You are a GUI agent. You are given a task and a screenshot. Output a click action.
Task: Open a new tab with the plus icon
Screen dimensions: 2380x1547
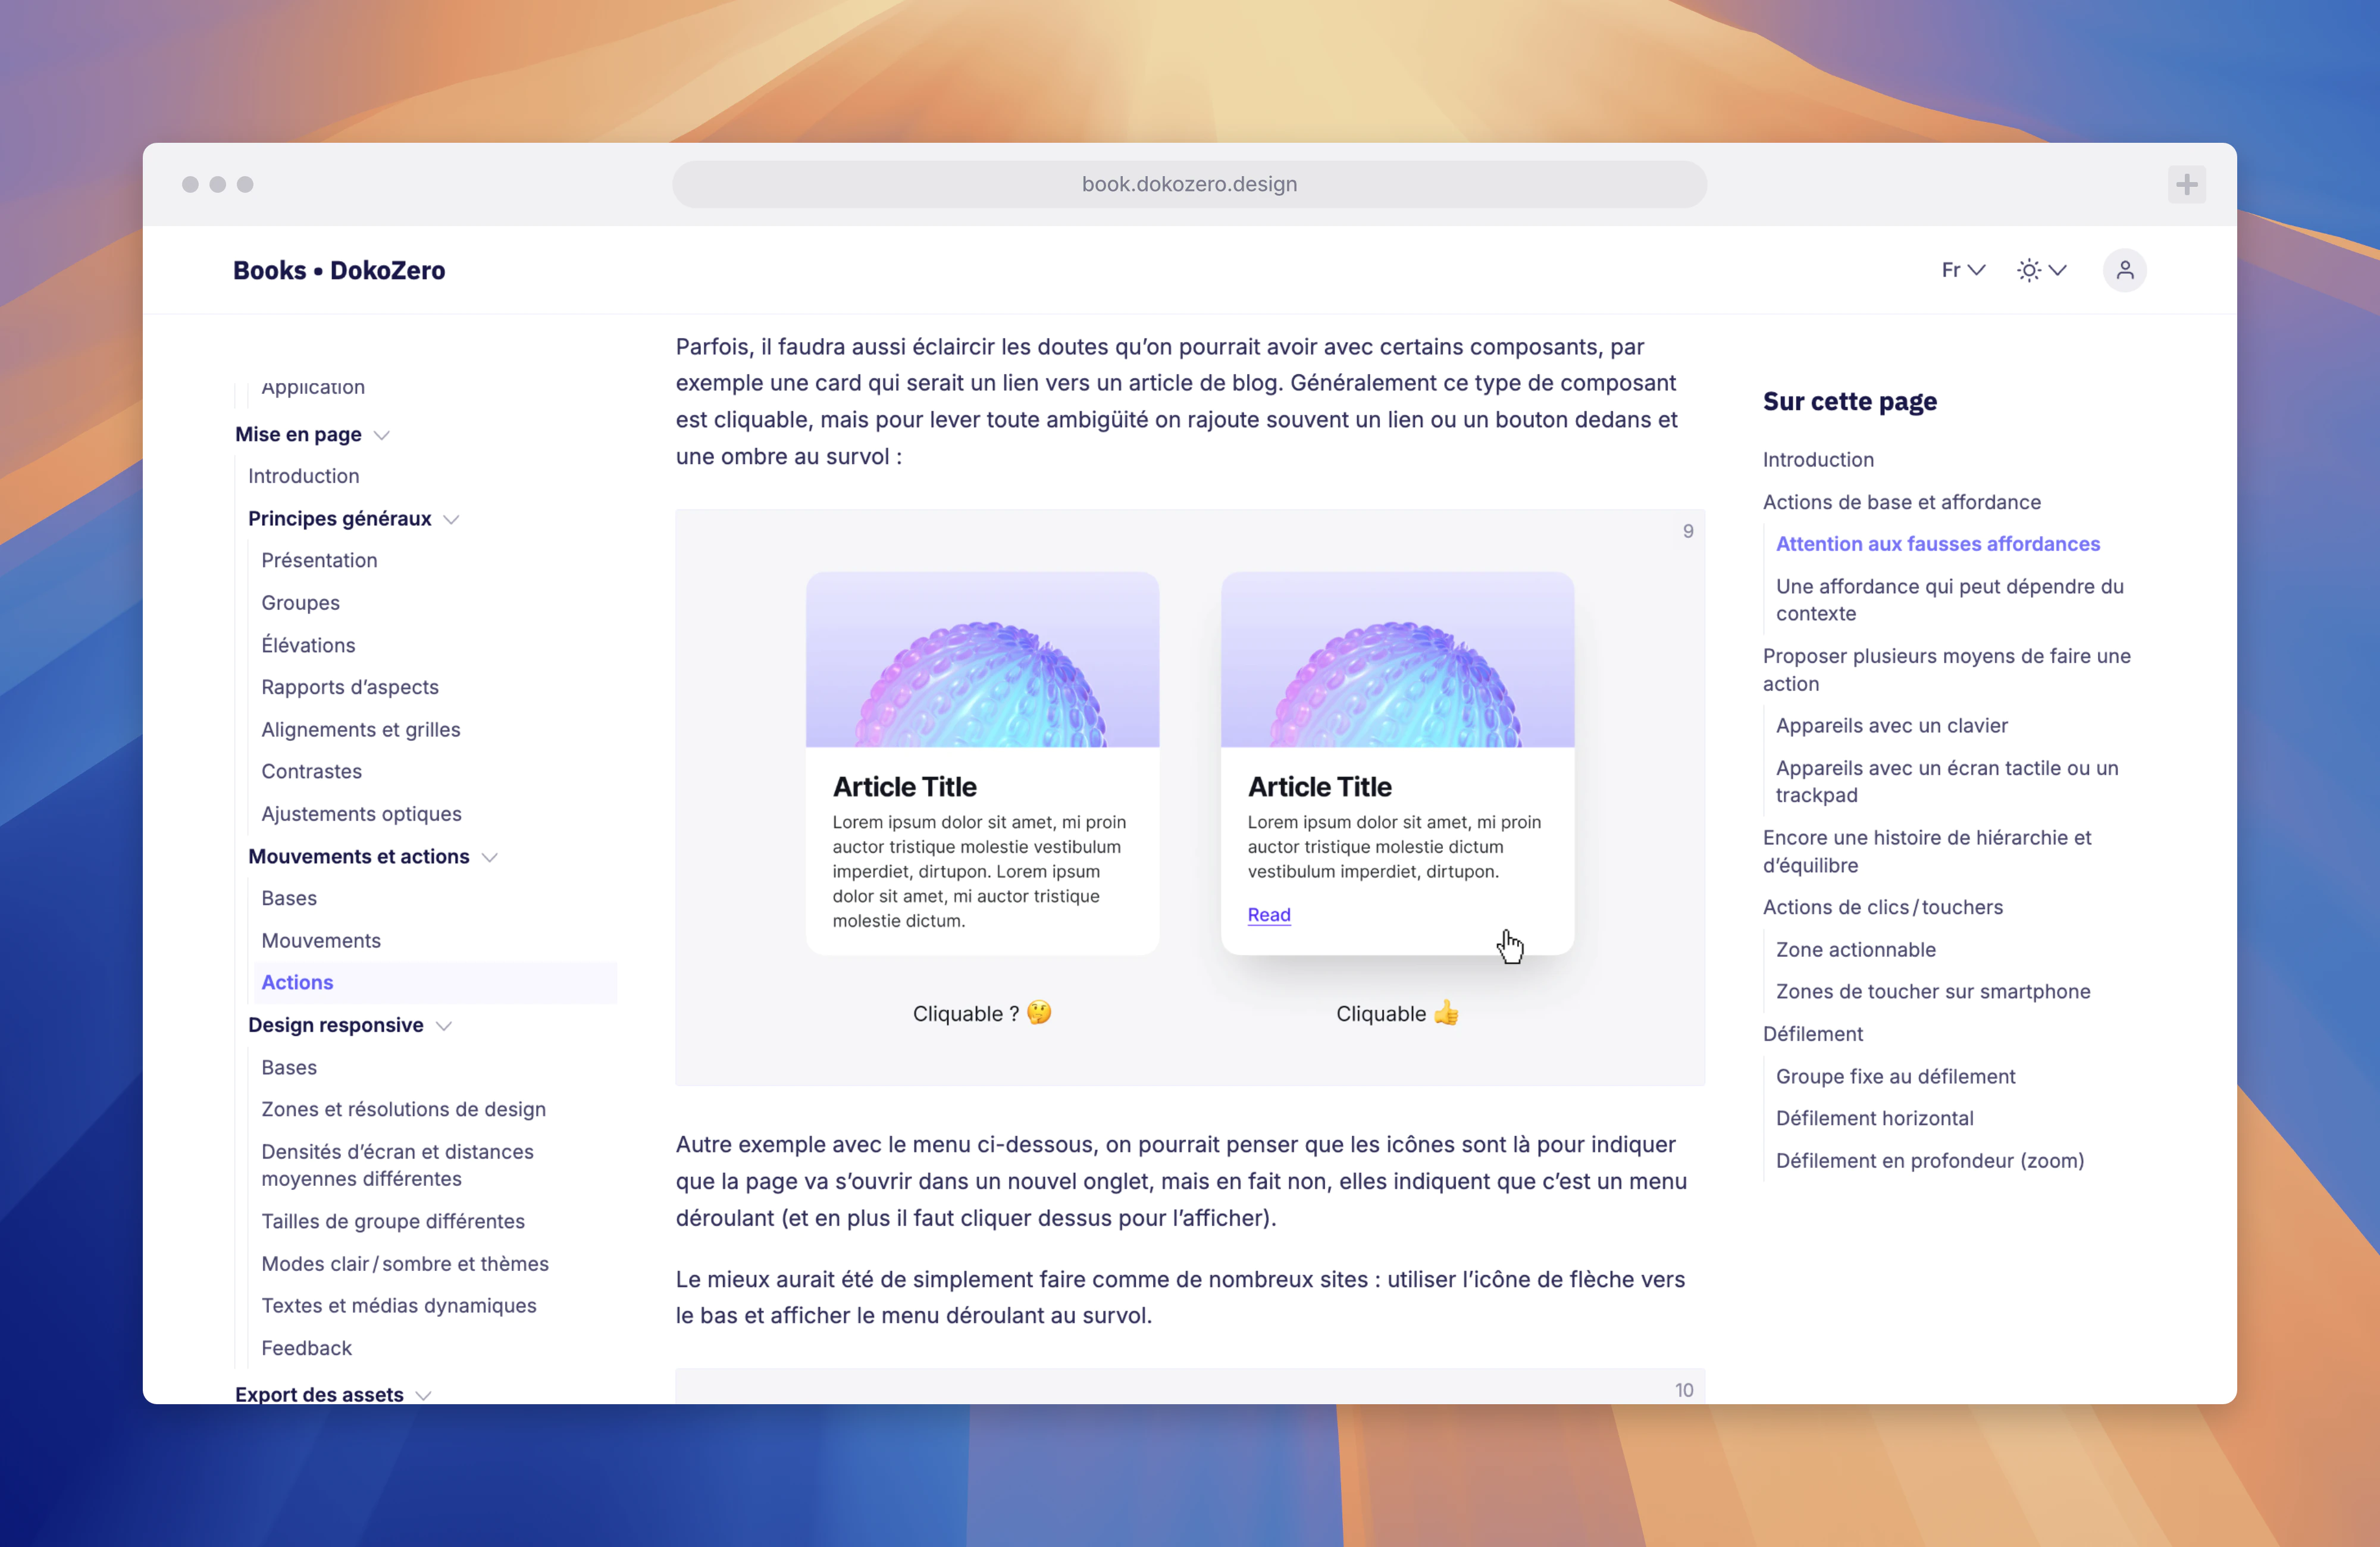[2186, 184]
